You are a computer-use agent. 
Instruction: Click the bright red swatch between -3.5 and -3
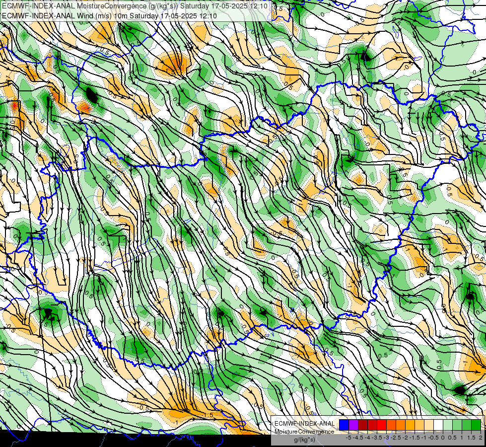pyautogui.click(x=382, y=425)
